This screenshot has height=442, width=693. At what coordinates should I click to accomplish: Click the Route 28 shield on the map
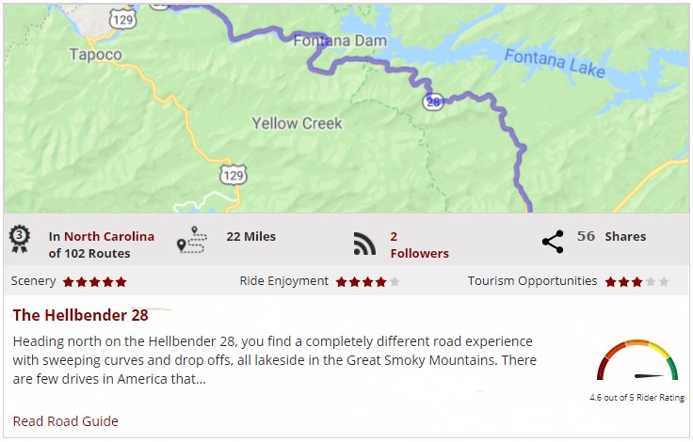432,103
